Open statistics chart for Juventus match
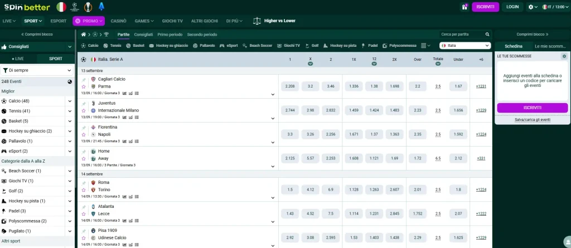This screenshot has width=571, height=248. click(124, 117)
